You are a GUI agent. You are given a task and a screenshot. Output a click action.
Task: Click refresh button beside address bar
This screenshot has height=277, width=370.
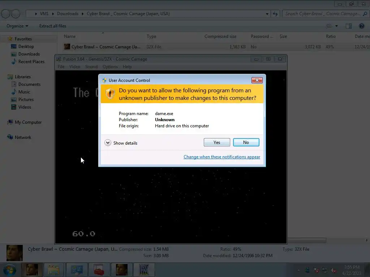click(275, 14)
